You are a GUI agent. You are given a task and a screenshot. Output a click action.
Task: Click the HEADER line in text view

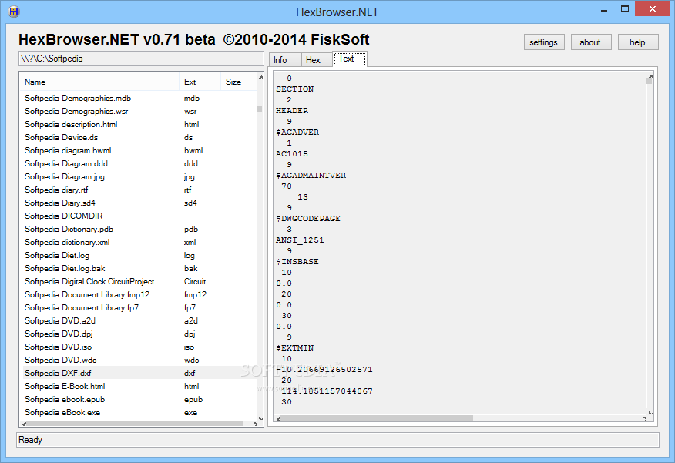click(292, 111)
